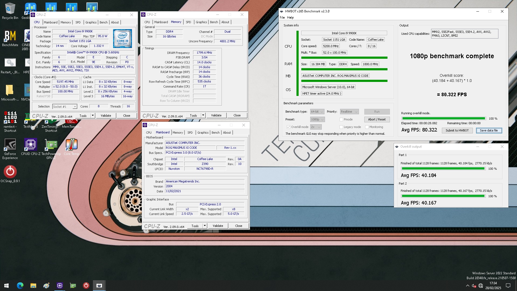The width and height of the screenshot is (517, 291).
Task: Click the Used CPU capabilities text box
Action: pyautogui.click(x=464, y=34)
